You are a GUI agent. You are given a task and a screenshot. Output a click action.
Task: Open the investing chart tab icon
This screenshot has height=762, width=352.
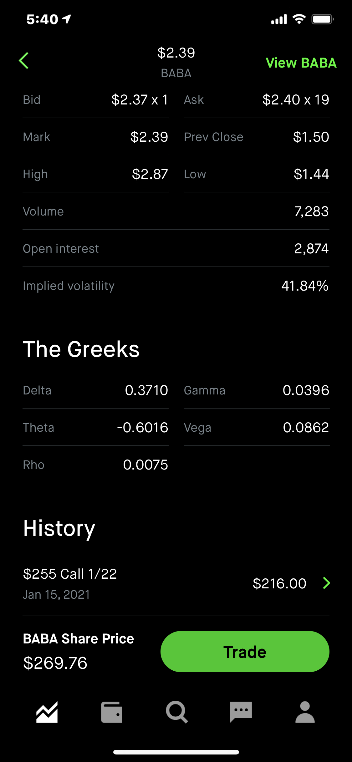pos(47,712)
